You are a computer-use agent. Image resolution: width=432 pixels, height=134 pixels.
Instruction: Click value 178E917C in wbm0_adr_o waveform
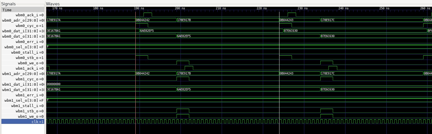[328, 20]
